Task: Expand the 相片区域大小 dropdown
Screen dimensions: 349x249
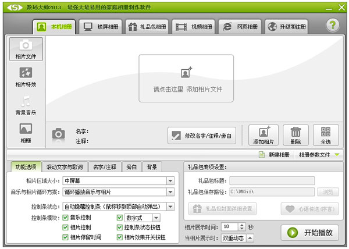Action: pos(170,181)
